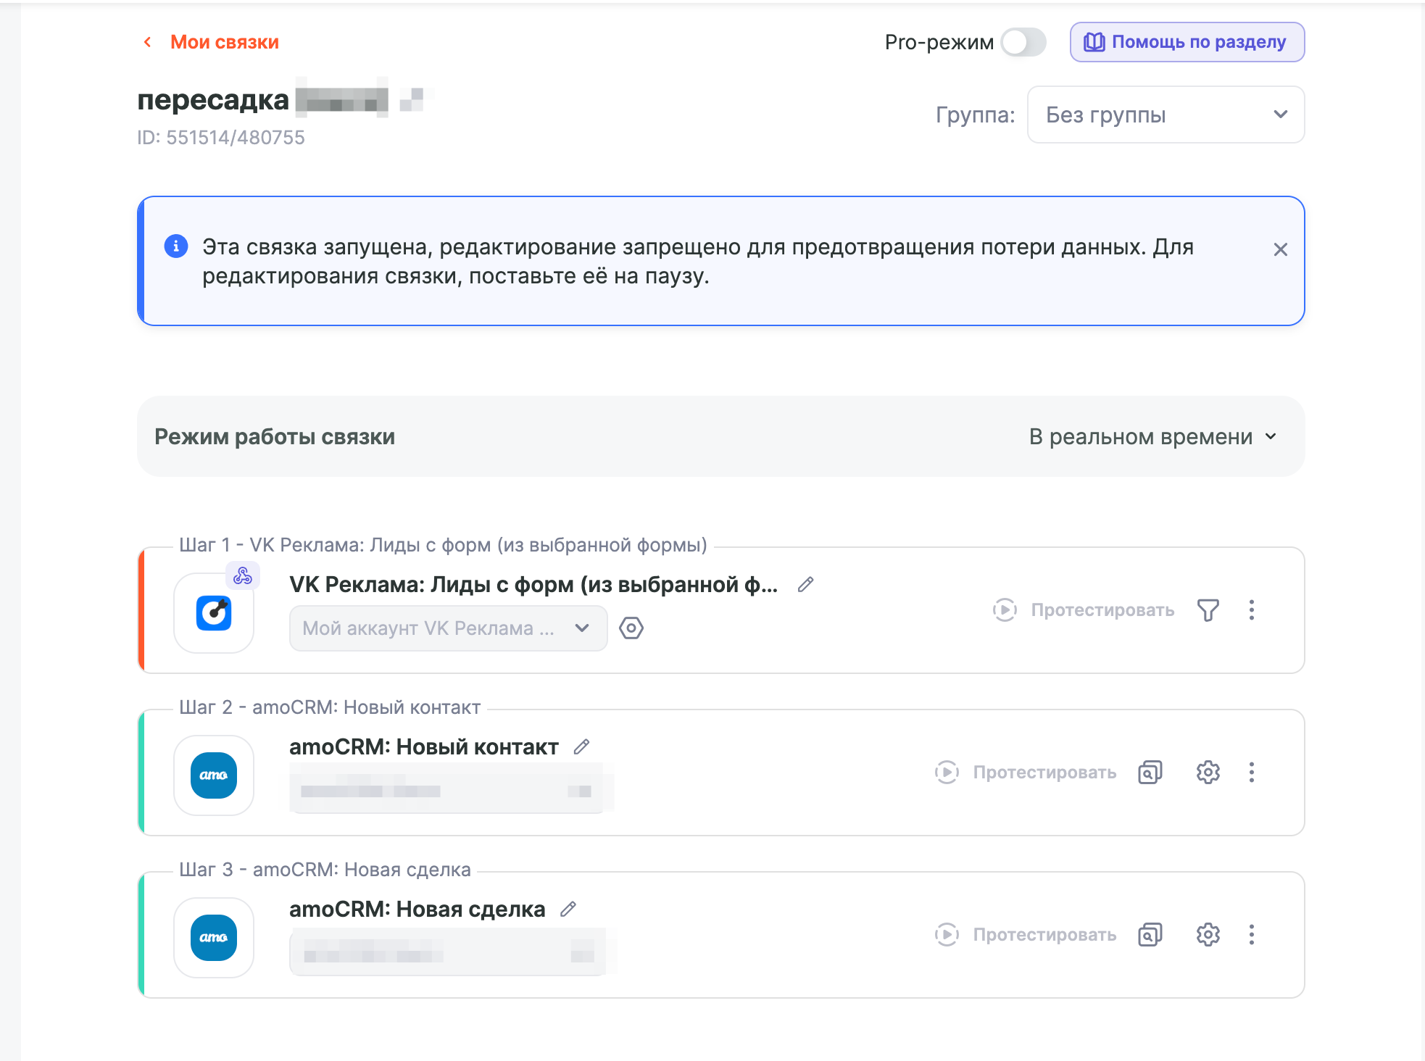Open search-copy icon for Новая сделка step

1150,935
